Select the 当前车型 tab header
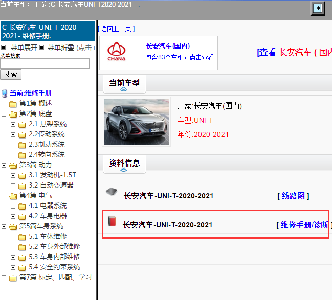This screenshot has height=300, width=332. [124, 83]
